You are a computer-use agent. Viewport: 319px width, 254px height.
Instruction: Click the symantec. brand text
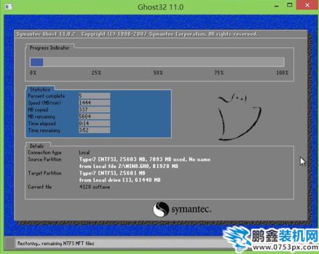[191, 209]
